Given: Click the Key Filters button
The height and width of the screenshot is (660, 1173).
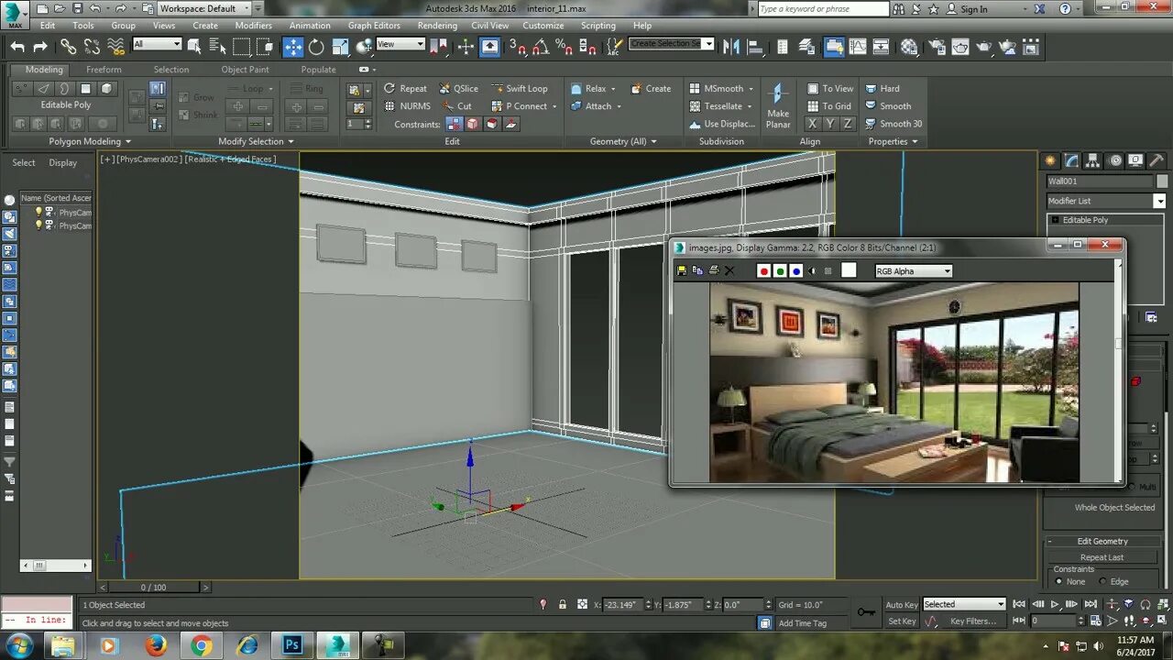Looking at the screenshot, I should point(973,621).
